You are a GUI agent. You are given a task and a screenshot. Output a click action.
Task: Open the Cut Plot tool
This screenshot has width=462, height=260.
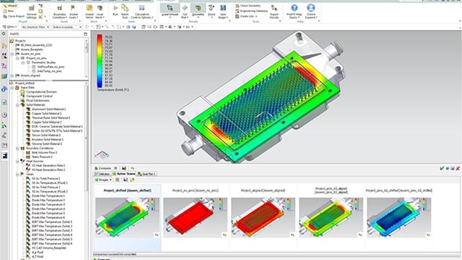point(184,9)
